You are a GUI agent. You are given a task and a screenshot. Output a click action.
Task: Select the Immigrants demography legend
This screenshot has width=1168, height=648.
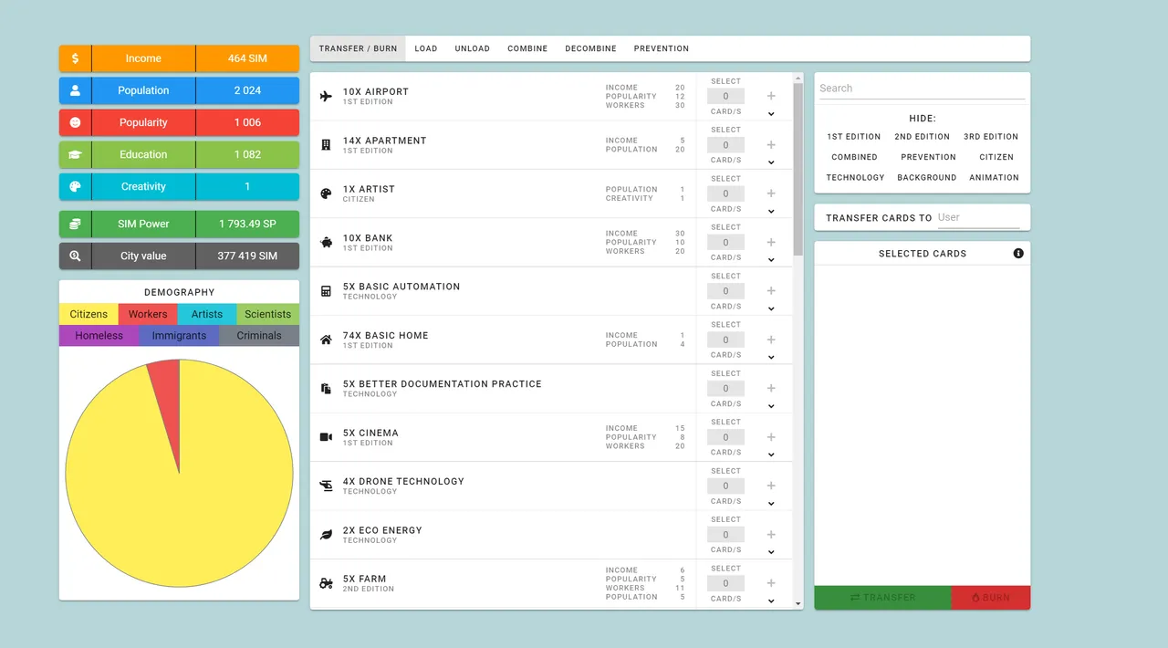[179, 336]
